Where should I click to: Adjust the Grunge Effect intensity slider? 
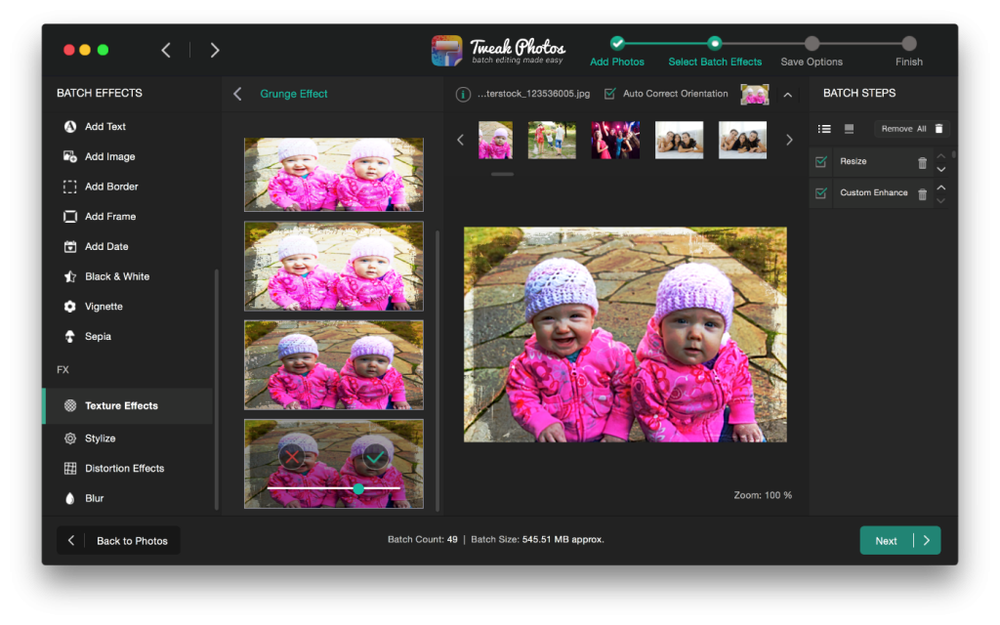(x=359, y=488)
